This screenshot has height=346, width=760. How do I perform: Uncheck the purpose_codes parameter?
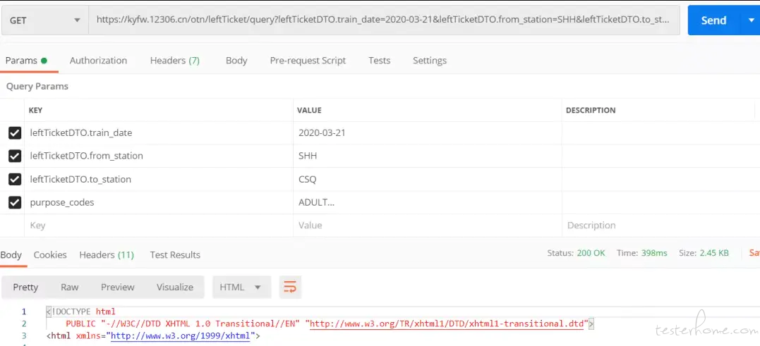(x=15, y=202)
